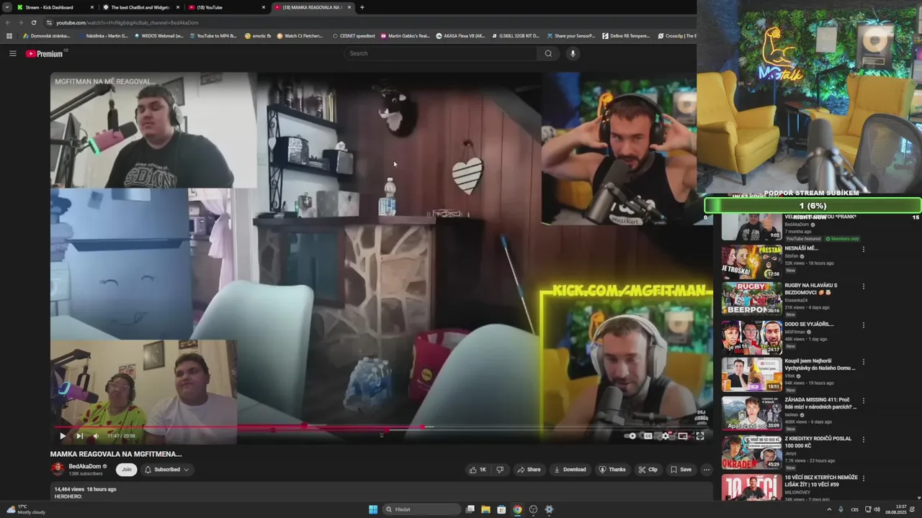Screen dimensions: 922x518
Task: Open ZÁHADA MISSING 411 video title
Action: (820, 403)
